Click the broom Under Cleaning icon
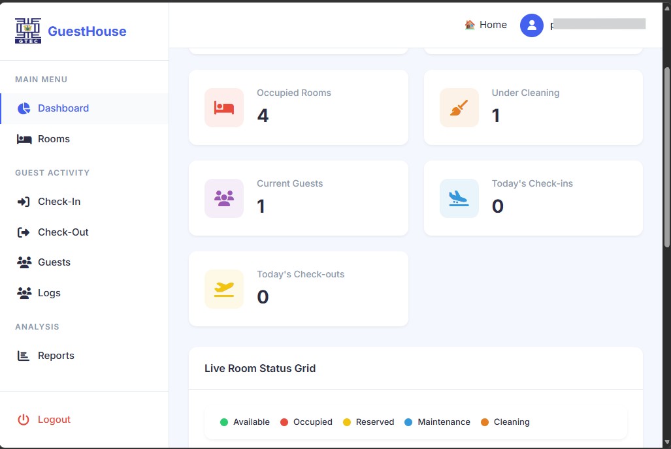 click(459, 108)
